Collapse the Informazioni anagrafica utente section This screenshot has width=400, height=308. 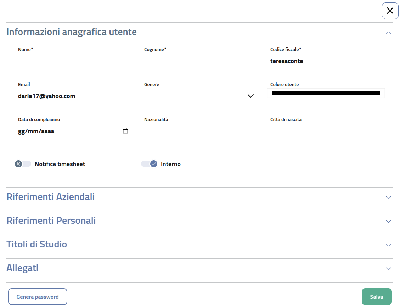coord(388,33)
